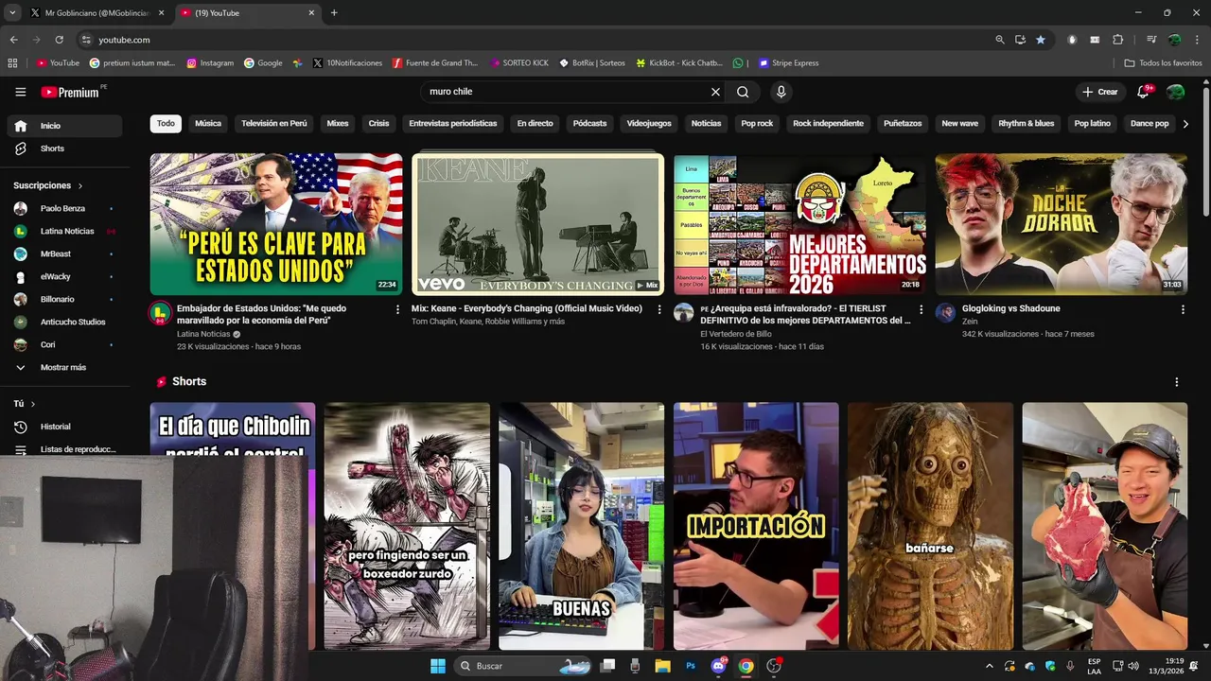Screen dimensions: 1211x681
Task: Open the Chrome tab search dropdown
Action: click(10, 13)
